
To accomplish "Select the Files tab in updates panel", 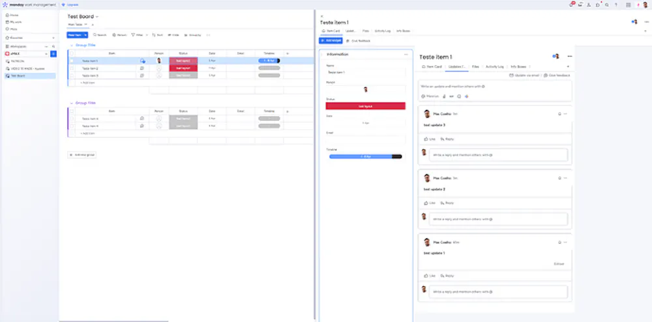I will tap(475, 66).
